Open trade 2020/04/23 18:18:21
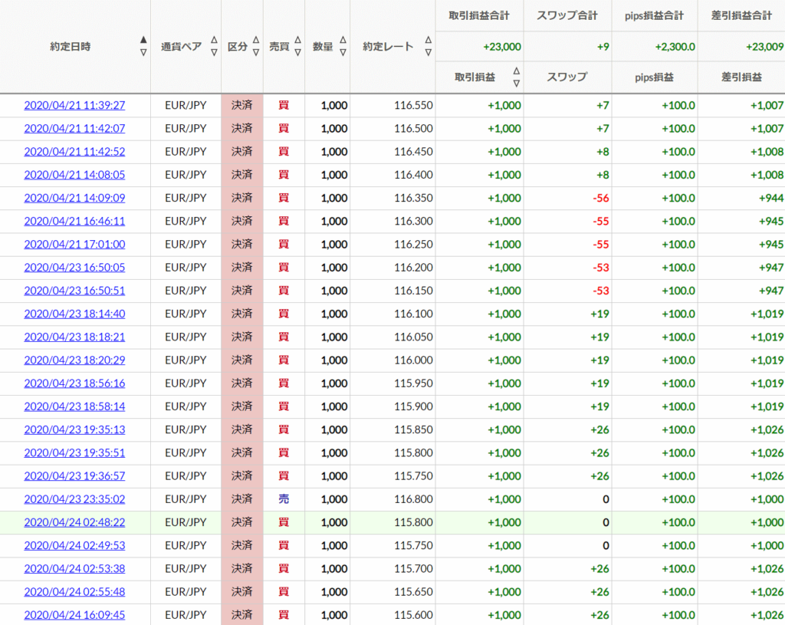785x625 pixels. (74, 337)
